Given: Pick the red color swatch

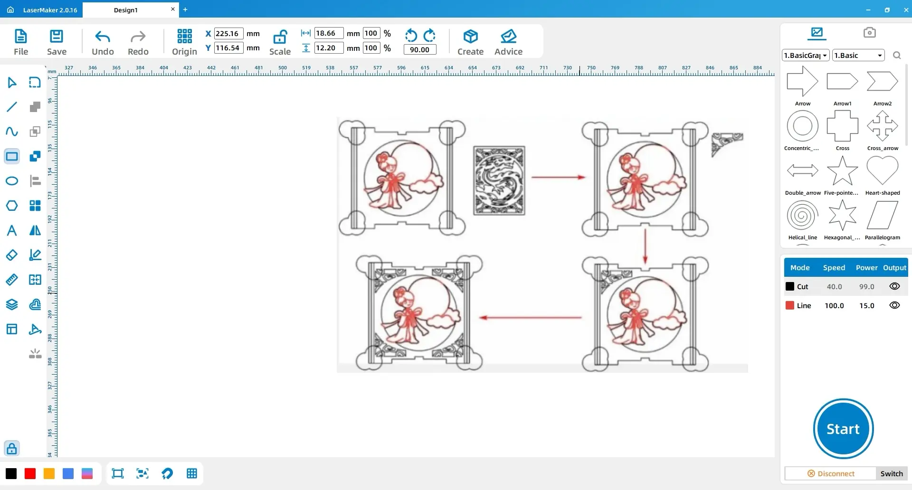Looking at the screenshot, I should [30, 473].
